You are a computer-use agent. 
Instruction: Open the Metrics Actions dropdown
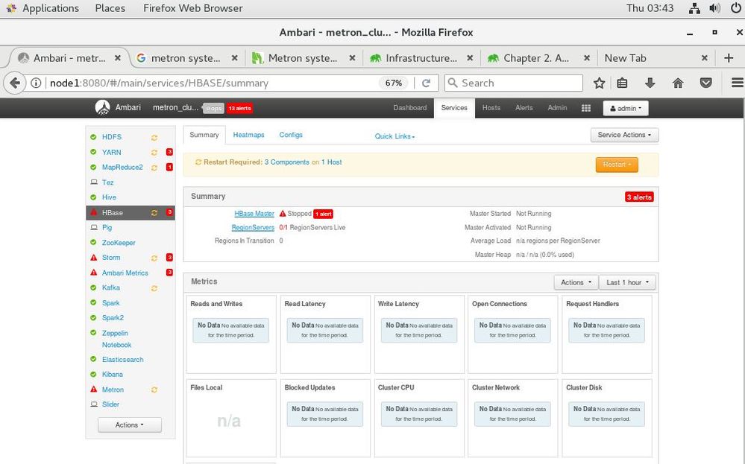coord(576,282)
